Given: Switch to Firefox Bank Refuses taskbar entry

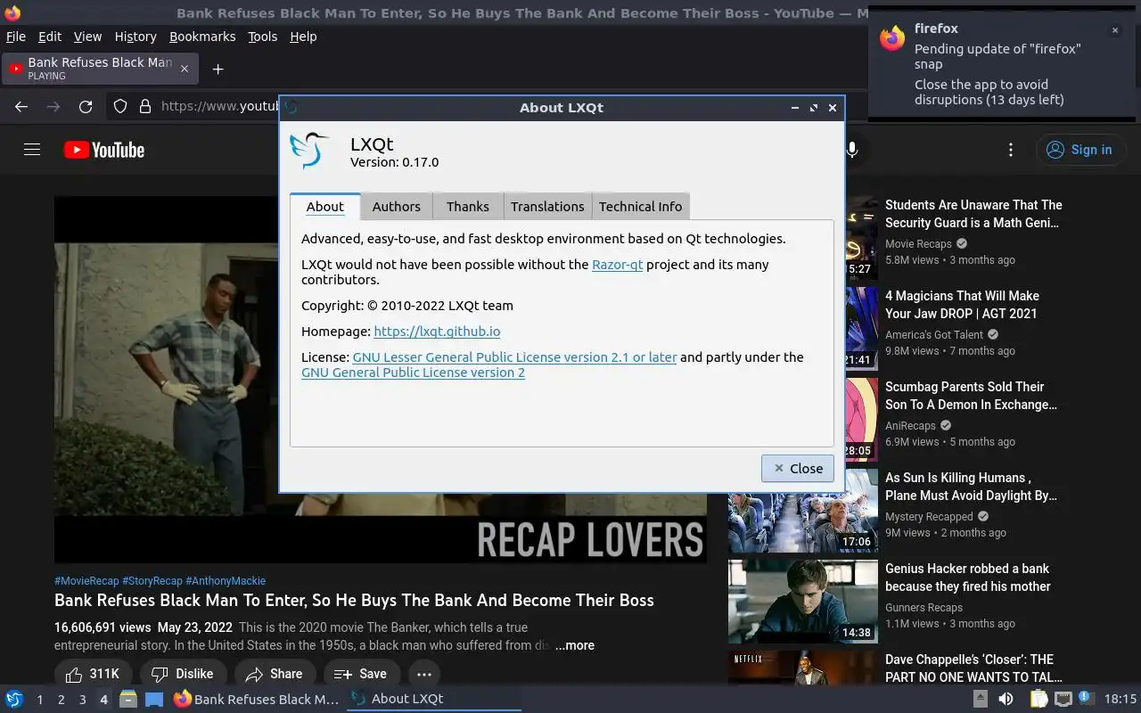Looking at the screenshot, I should pyautogui.click(x=257, y=699).
